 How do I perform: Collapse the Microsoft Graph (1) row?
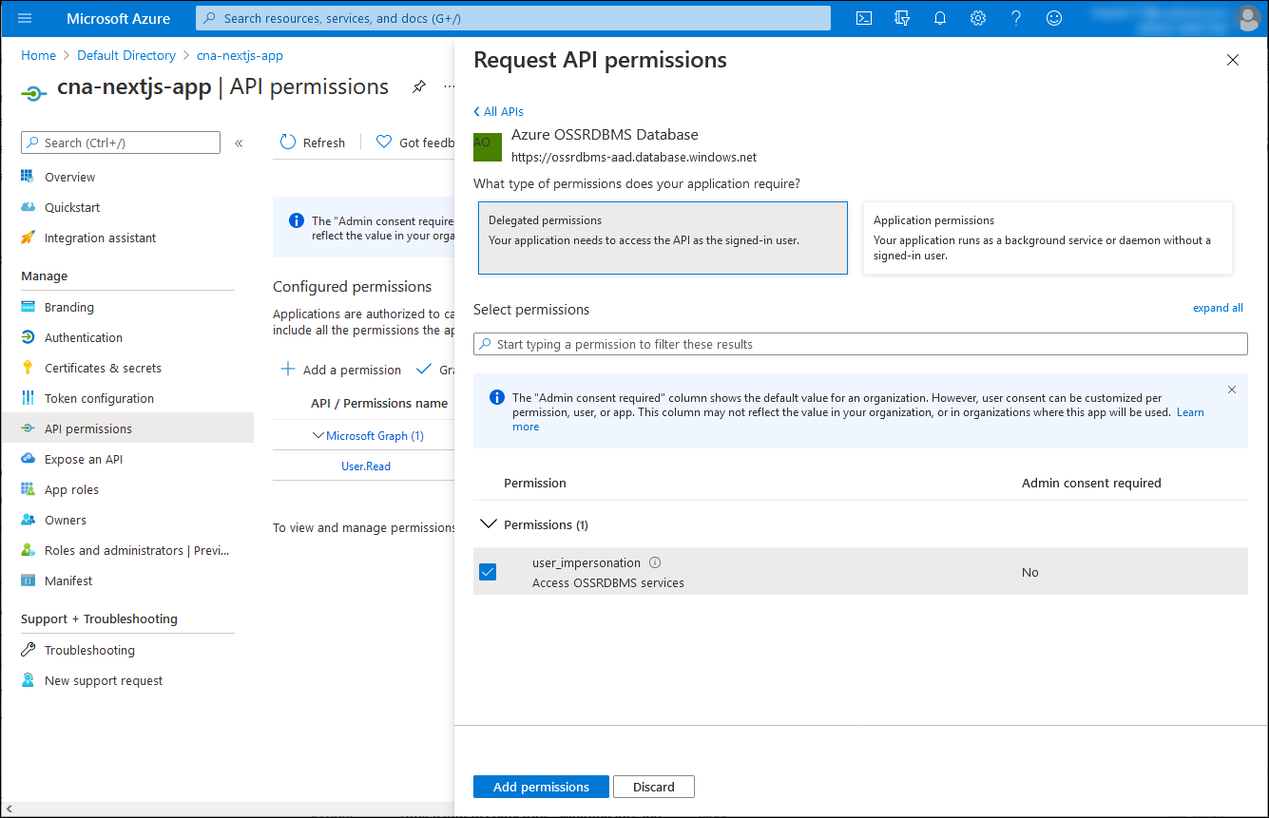click(318, 435)
